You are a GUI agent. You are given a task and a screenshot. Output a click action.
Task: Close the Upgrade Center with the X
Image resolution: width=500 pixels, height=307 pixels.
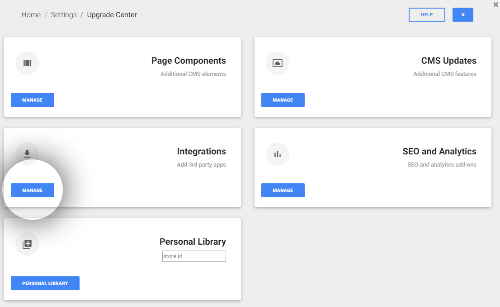click(495, 5)
